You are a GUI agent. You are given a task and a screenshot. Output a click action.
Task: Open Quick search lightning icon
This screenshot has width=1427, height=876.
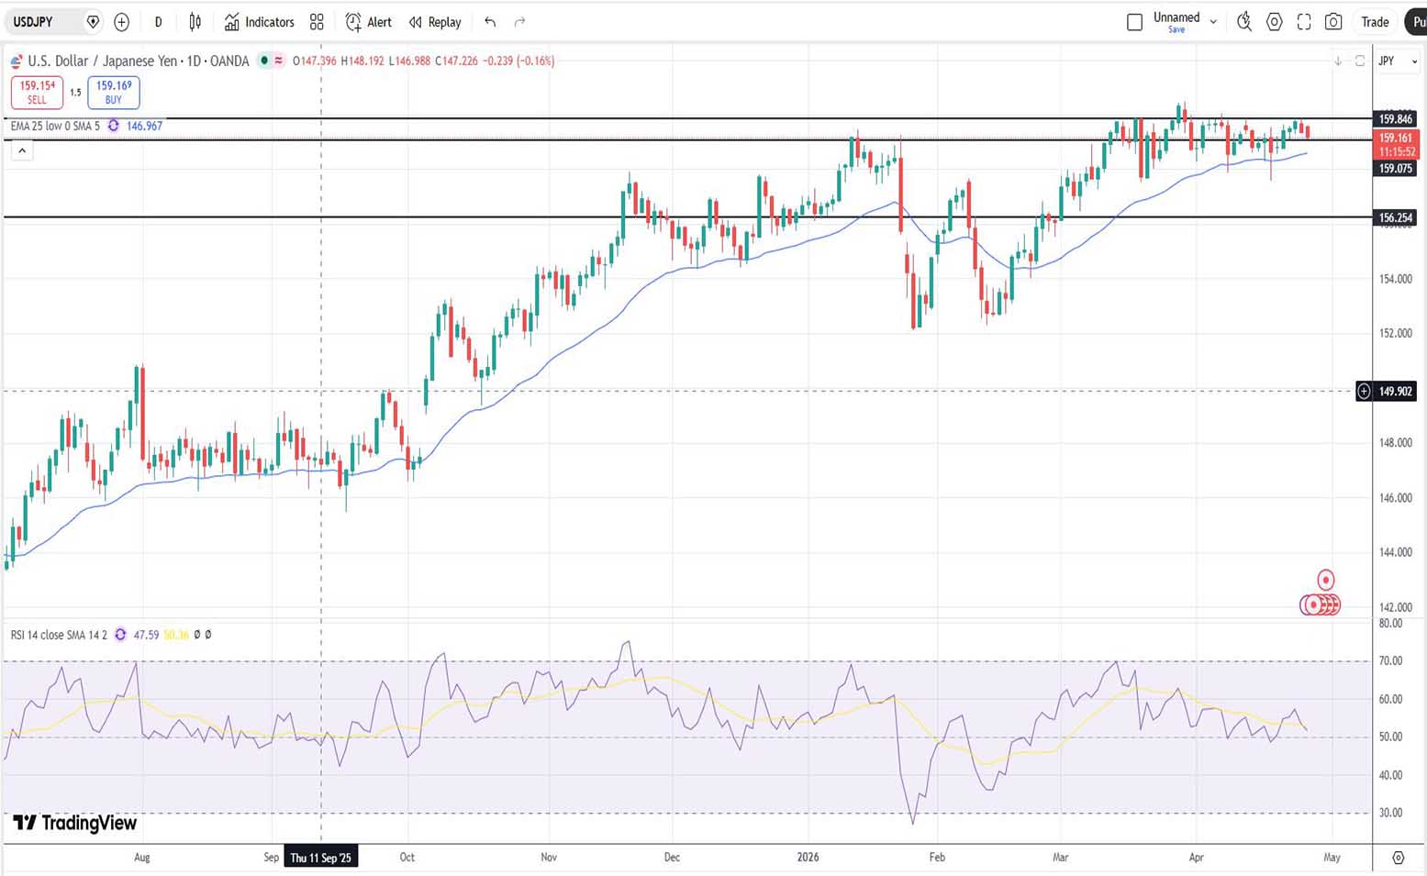point(1244,22)
